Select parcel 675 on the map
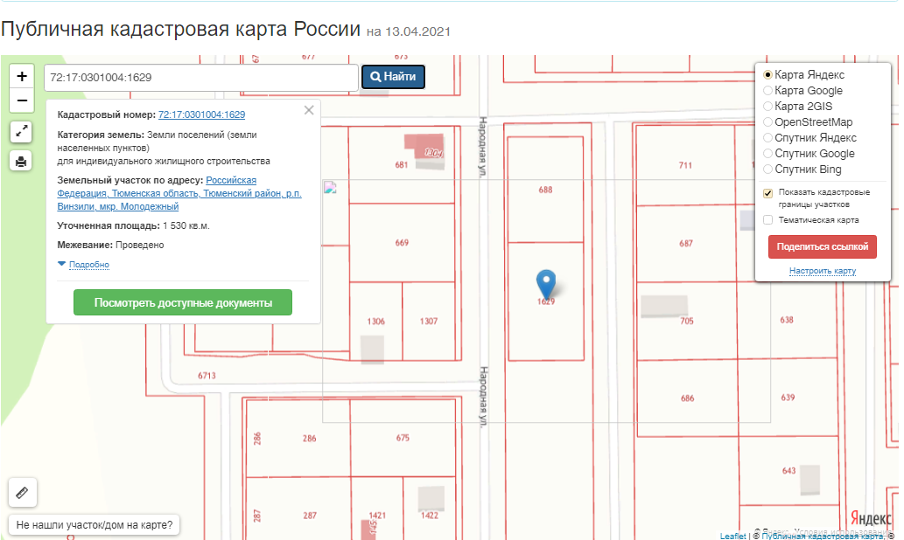This screenshot has height=540, width=904. (x=403, y=438)
